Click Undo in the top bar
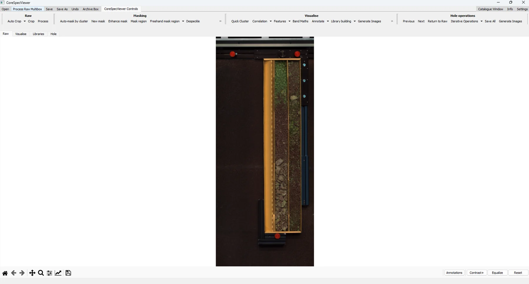 click(x=75, y=9)
